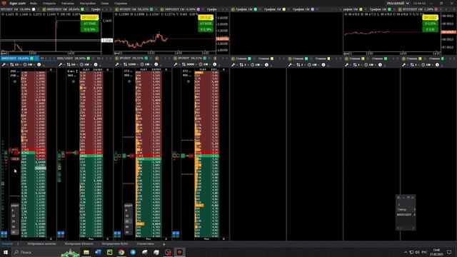Show info icon in step-1000 order book toolbar

pos(156,64)
